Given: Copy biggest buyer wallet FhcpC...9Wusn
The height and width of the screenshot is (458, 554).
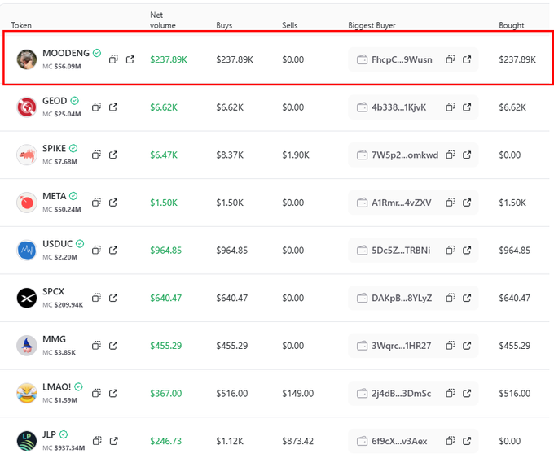Looking at the screenshot, I should [x=450, y=59].
